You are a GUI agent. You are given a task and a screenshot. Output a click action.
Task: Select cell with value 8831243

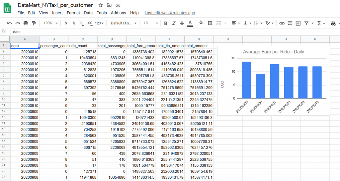112,58
